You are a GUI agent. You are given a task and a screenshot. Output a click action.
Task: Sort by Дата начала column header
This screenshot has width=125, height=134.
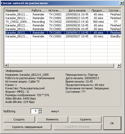[77, 10]
